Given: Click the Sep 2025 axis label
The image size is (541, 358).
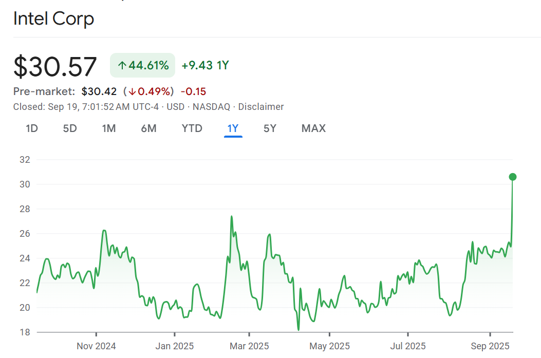Looking at the screenshot, I should [490, 346].
